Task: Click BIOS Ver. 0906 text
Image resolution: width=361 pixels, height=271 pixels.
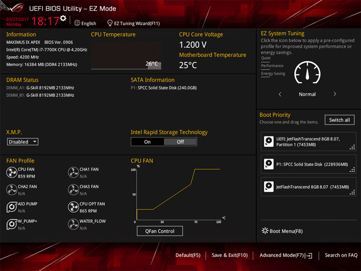Action: [59, 42]
